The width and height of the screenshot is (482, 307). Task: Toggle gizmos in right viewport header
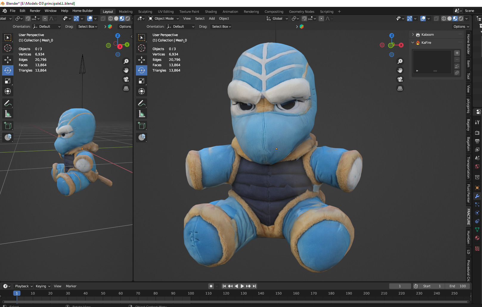pyautogui.click(x=410, y=18)
